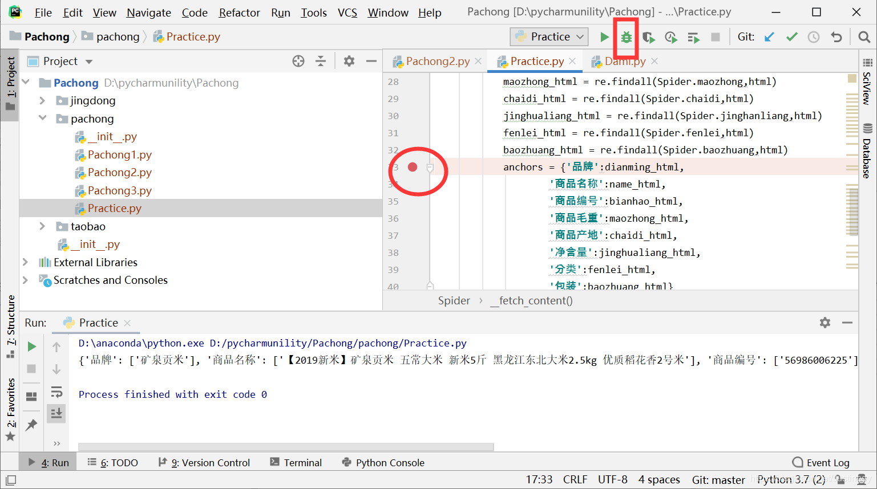The height and width of the screenshot is (489, 877).
Task: Move down the stack trace arrow
Action: (x=56, y=369)
